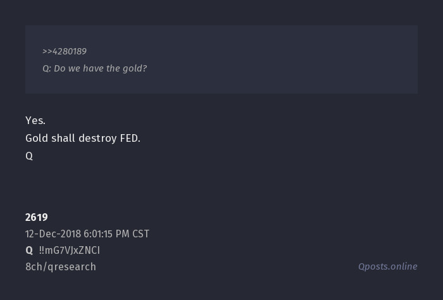Click the bold Q author name

29,250
